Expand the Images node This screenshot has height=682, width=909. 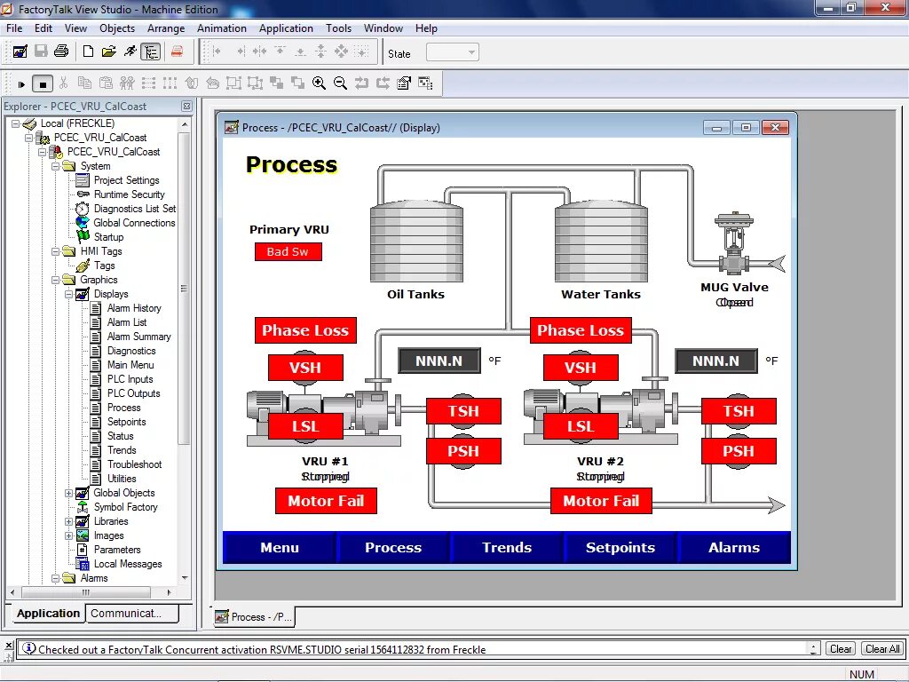[68, 535]
